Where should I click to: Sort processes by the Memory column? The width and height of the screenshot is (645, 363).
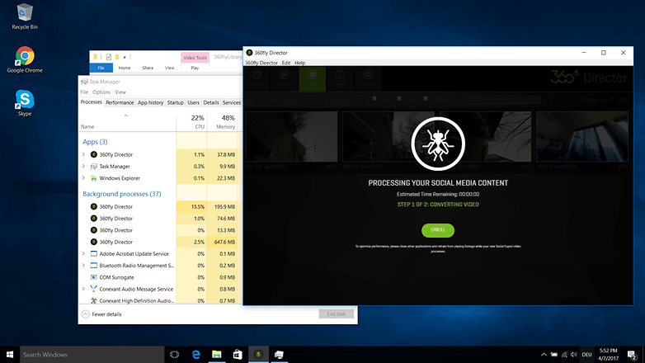tap(224, 122)
